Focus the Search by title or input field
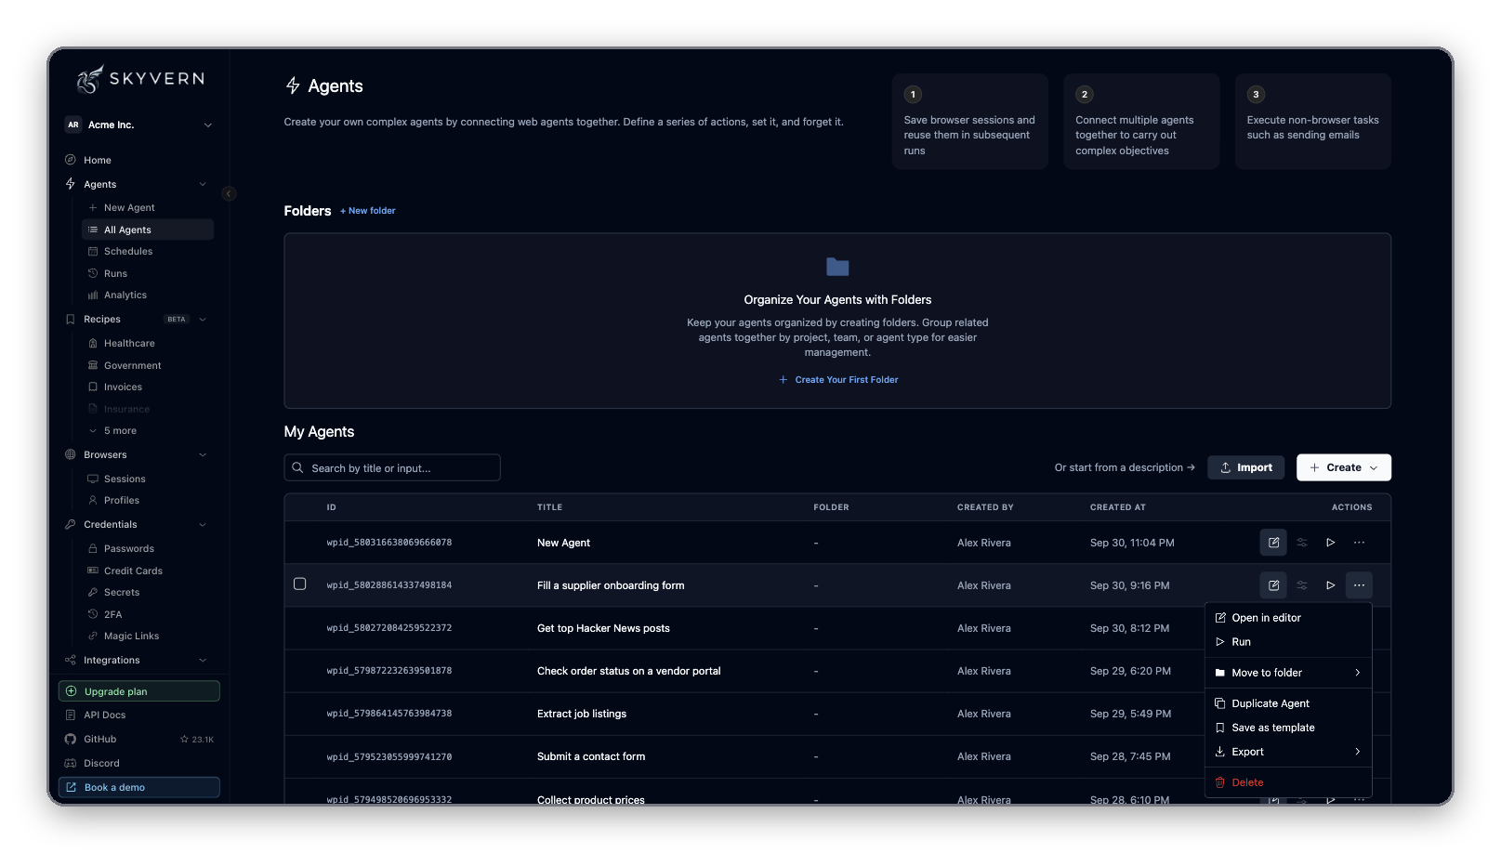The height and width of the screenshot is (853, 1501). [392, 467]
